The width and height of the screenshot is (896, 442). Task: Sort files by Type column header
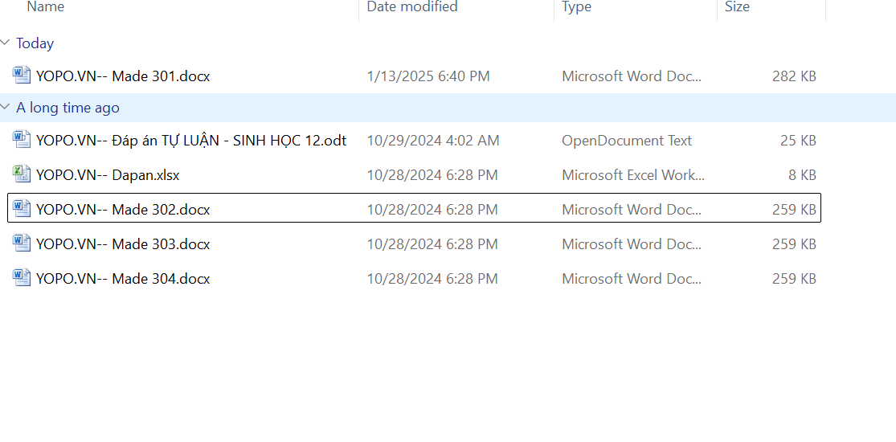point(576,7)
